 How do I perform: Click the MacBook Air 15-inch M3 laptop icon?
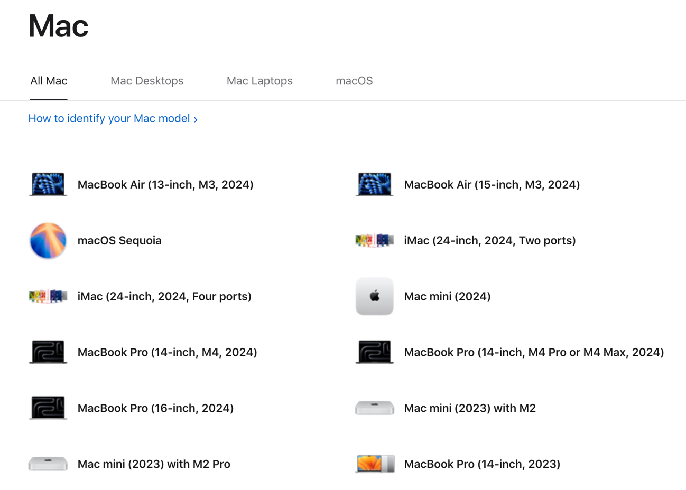click(x=375, y=184)
